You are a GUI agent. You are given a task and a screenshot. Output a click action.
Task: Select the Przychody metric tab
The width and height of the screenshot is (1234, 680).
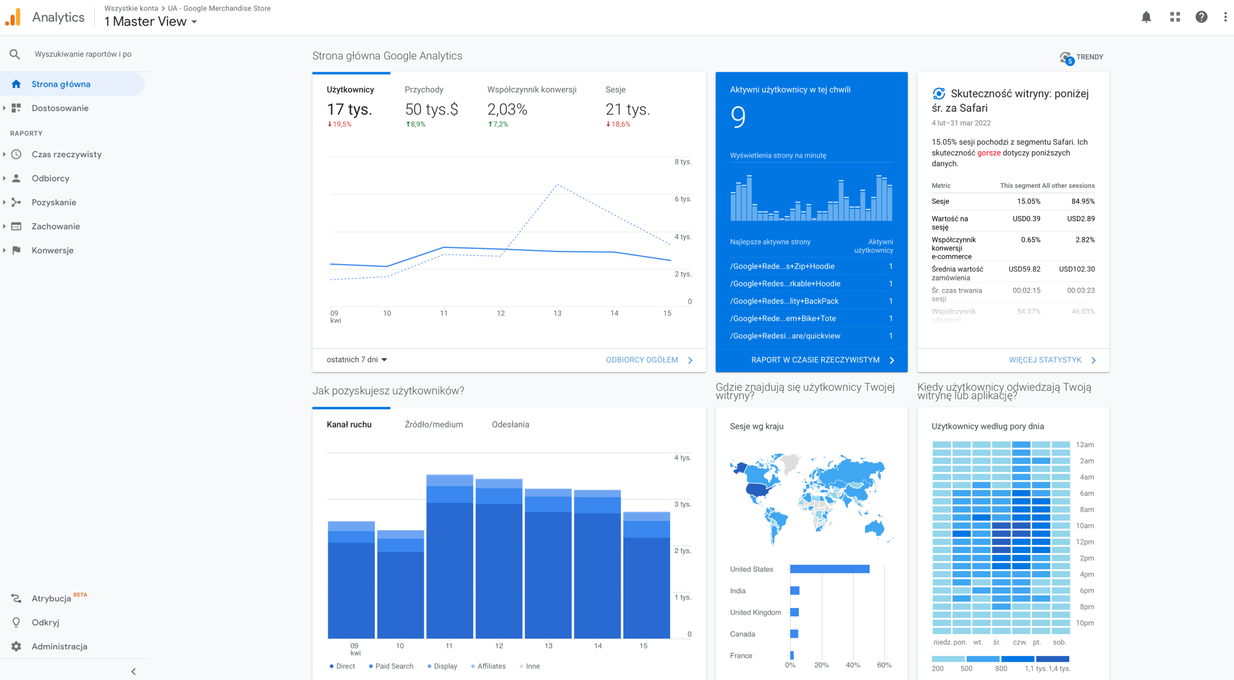click(x=432, y=106)
